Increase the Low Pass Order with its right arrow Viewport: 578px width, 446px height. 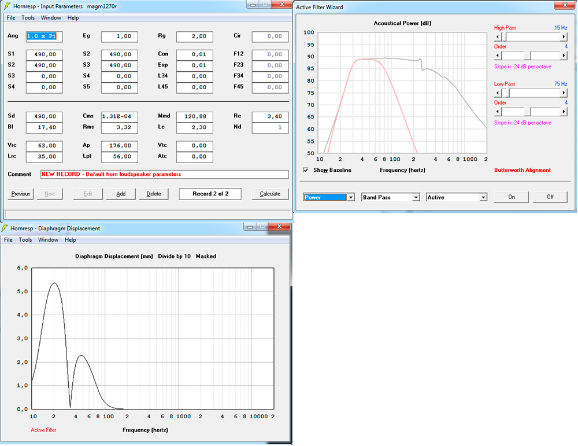click(x=563, y=112)
